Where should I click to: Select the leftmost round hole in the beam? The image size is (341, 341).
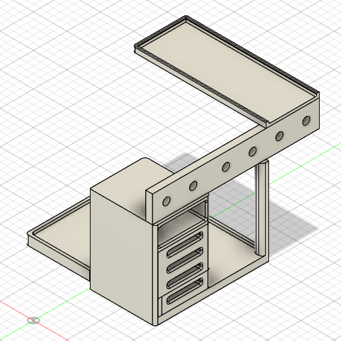click(167, 201)
